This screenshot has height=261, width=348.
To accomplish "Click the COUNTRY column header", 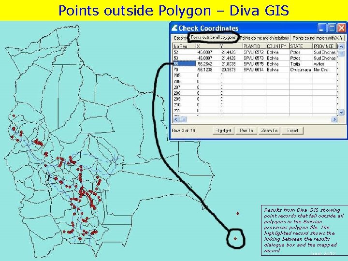I will [277, 46].
